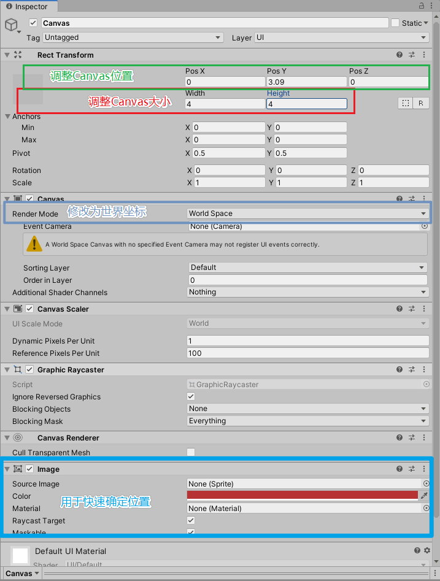Pick object for Event Camera field

point(425,226)
